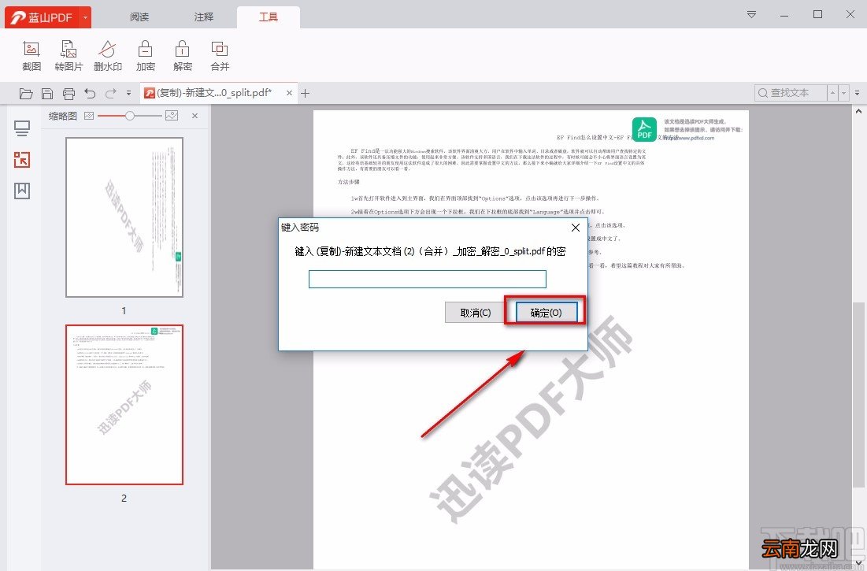
Task: Adjust the thumbnail size slider
Action: tap(129, 116)
